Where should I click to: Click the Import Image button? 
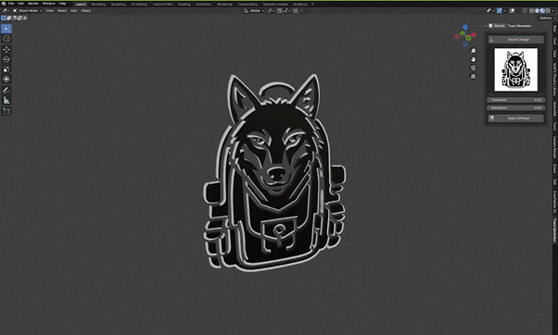pyautogui.click(x=515, y=40)
